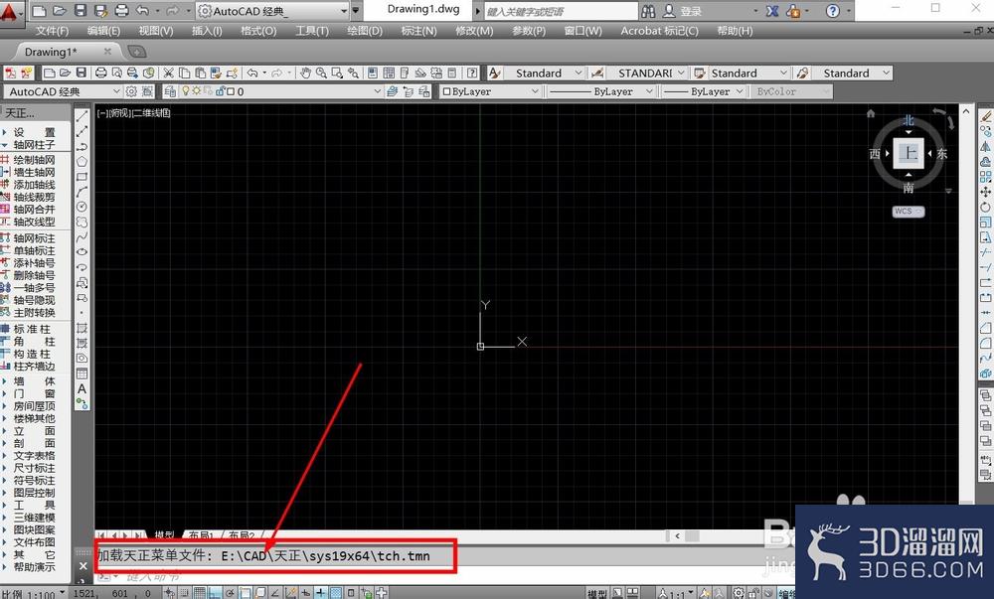Open the 比例 1:100 scale dropdown

click(62, 593)
